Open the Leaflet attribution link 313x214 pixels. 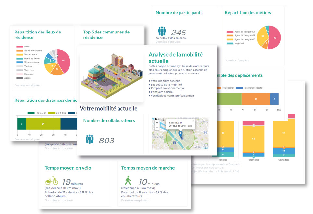click(205, 148)
